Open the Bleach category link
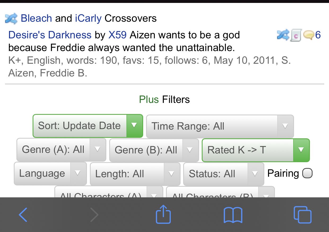The image size is (329, 232). [x=36, y=18]
